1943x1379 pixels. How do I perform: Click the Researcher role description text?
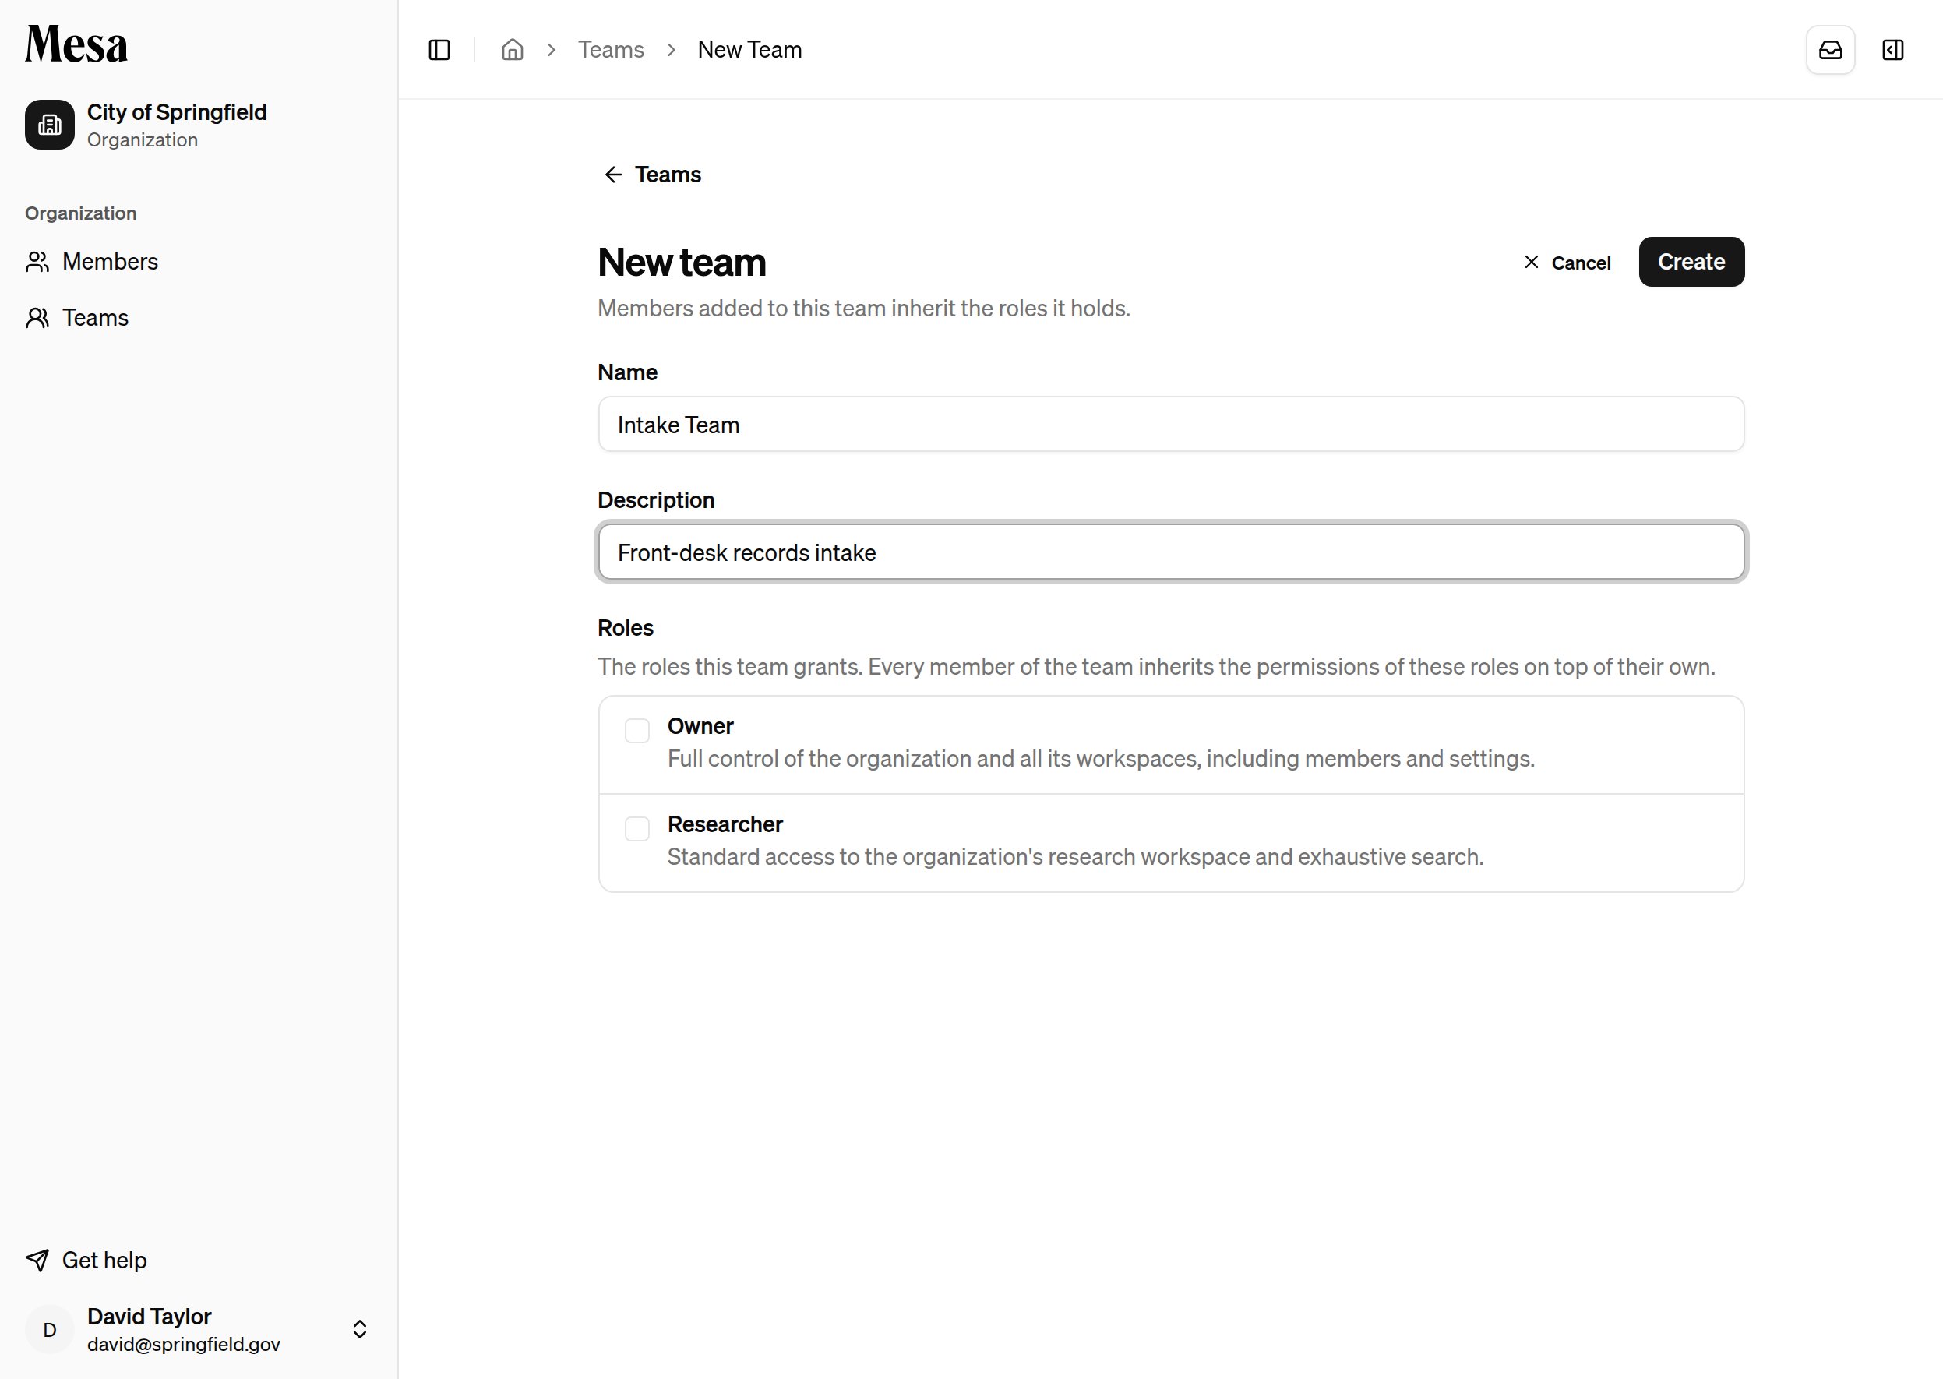(x=1075, y=858)
